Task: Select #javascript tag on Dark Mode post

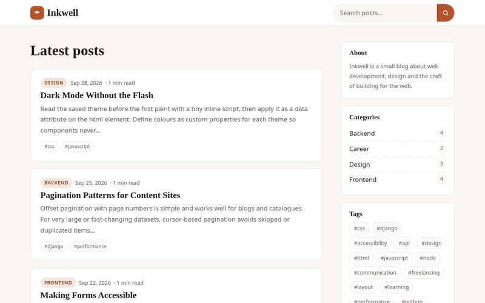Action: (78, 147)
